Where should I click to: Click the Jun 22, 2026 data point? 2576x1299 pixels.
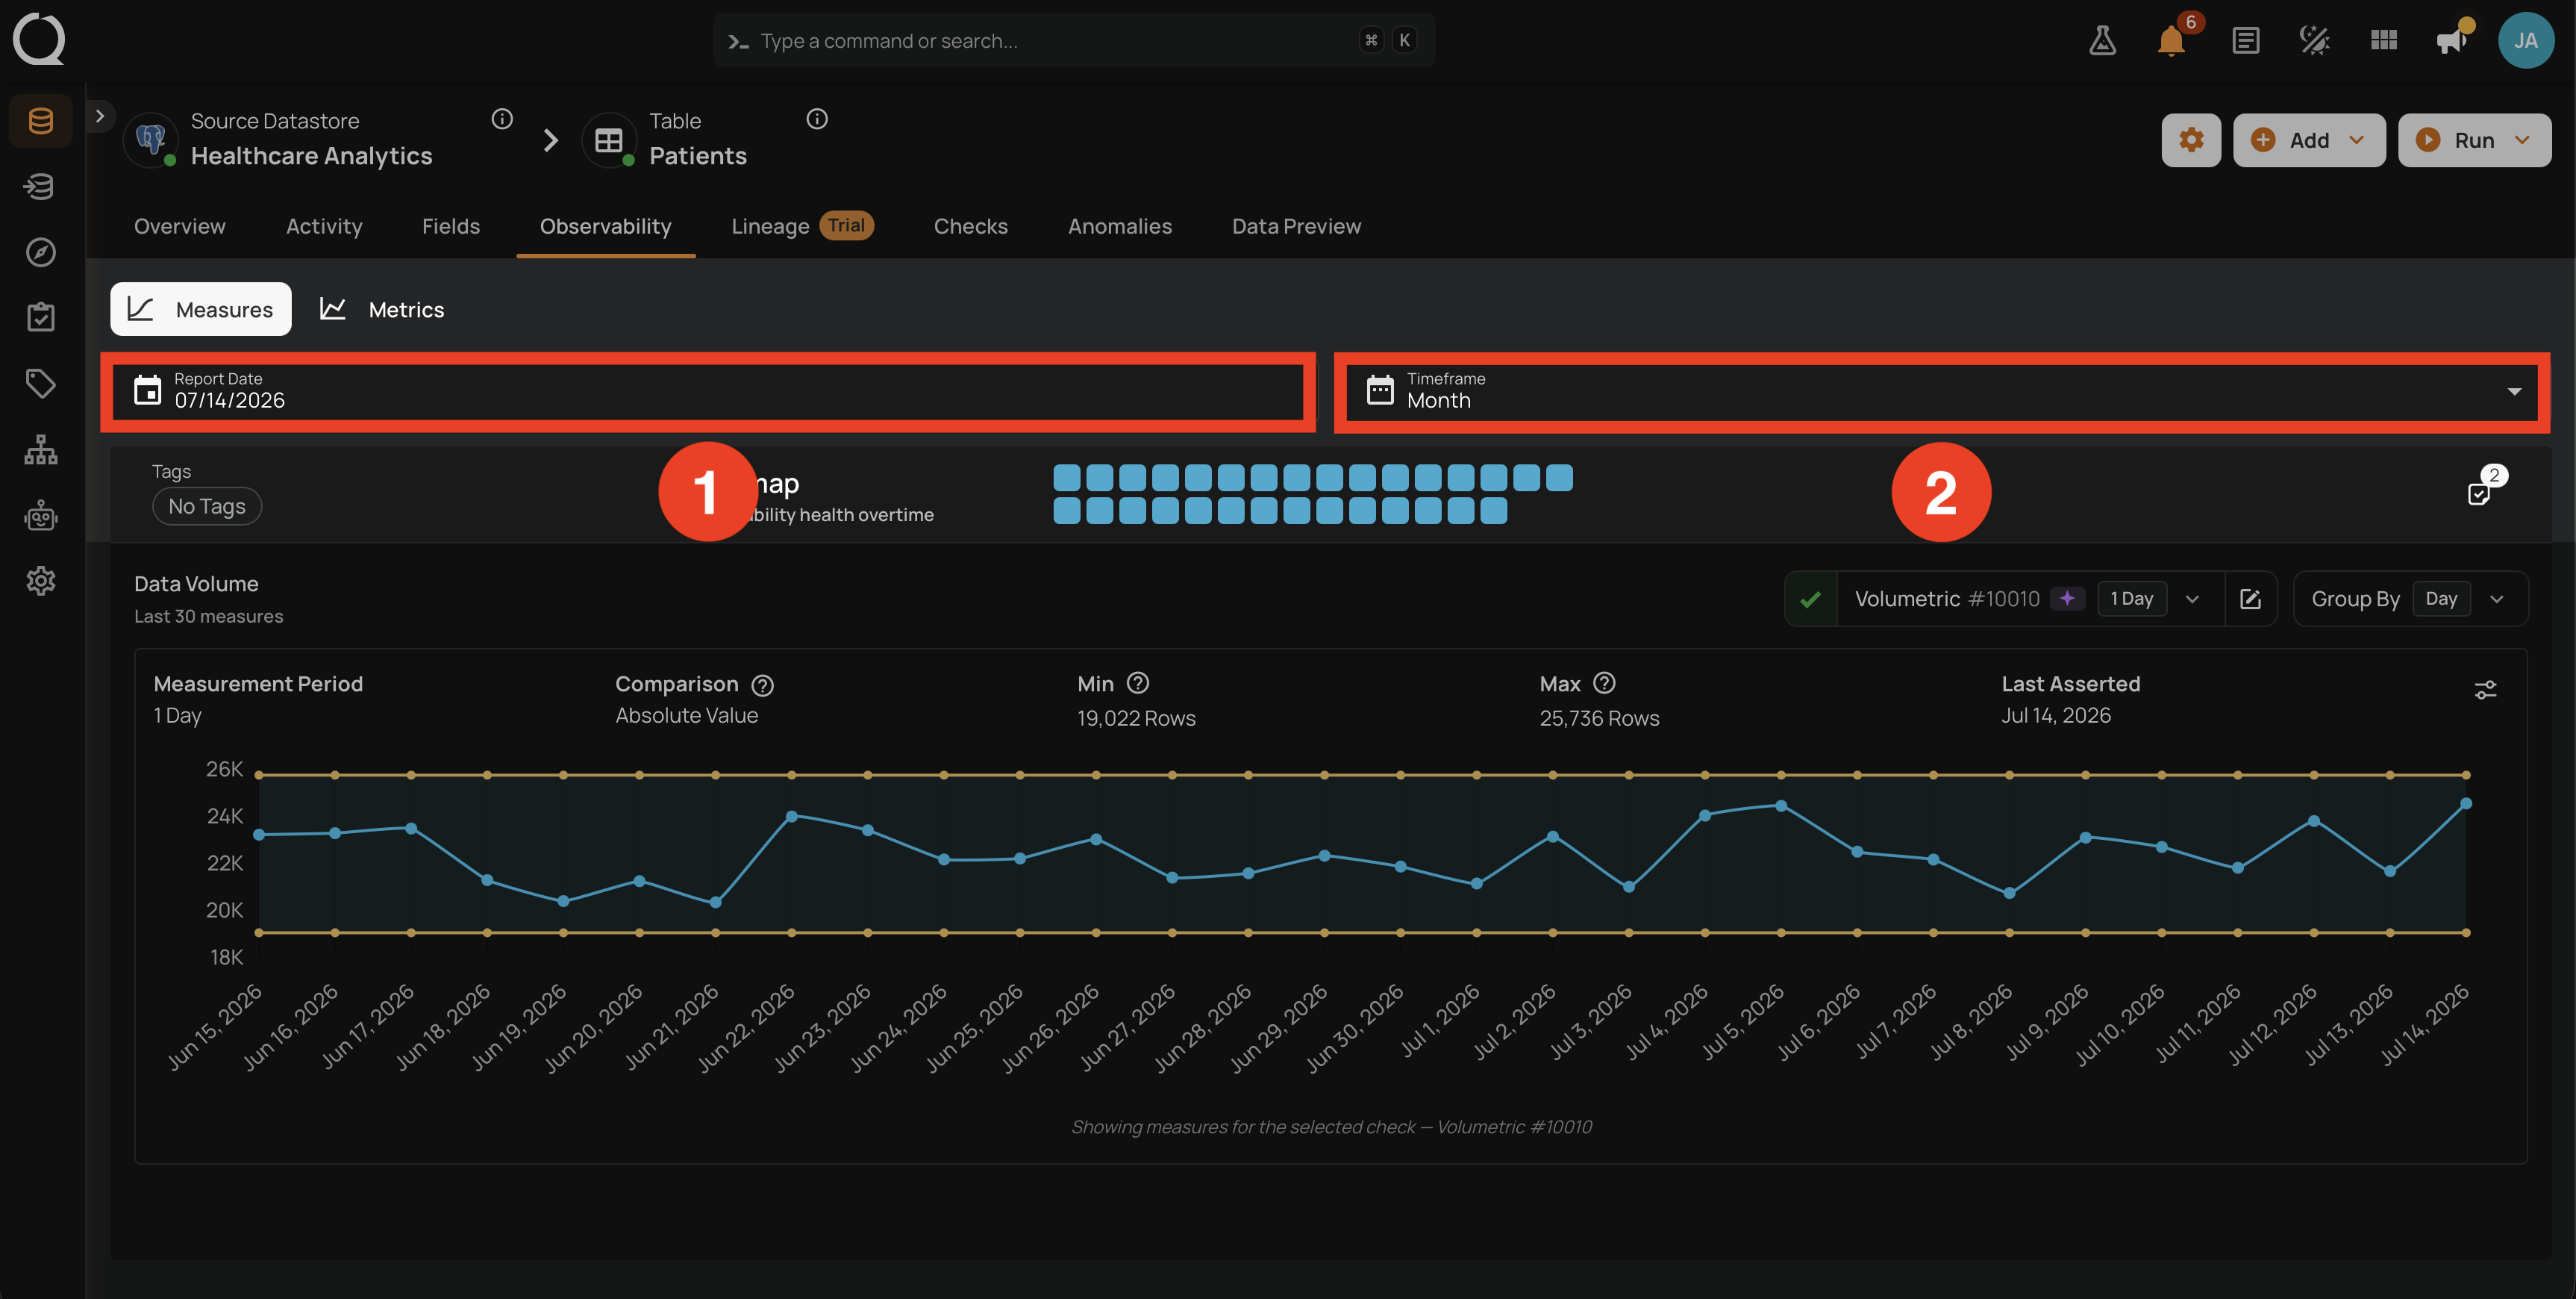click(791, 817)
